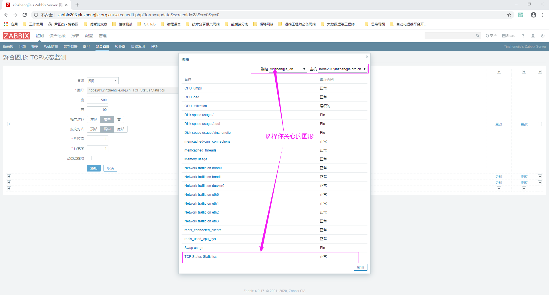Close the 图形 popup dialog
Screen dimensions: 549x295
367,57
